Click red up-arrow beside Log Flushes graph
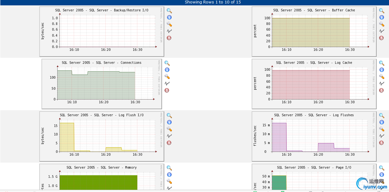389x192 pixels. [382, 143]
